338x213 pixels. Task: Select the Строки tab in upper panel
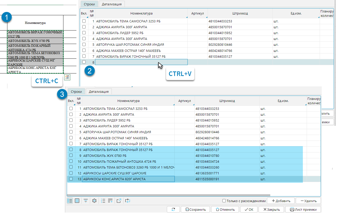89,4
